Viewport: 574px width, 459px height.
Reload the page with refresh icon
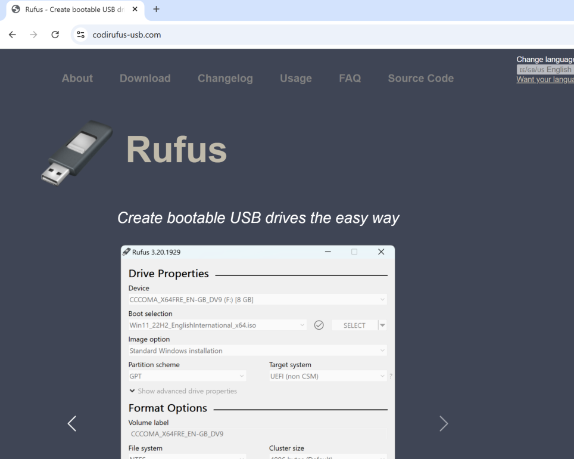[x=55, y=35]
